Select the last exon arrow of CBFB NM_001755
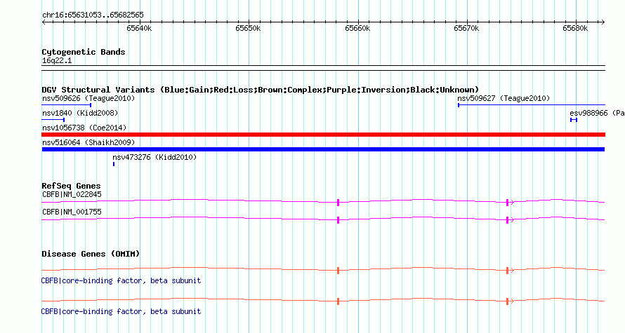This screenshot has width=625, height=333. [x=510, y=220]
